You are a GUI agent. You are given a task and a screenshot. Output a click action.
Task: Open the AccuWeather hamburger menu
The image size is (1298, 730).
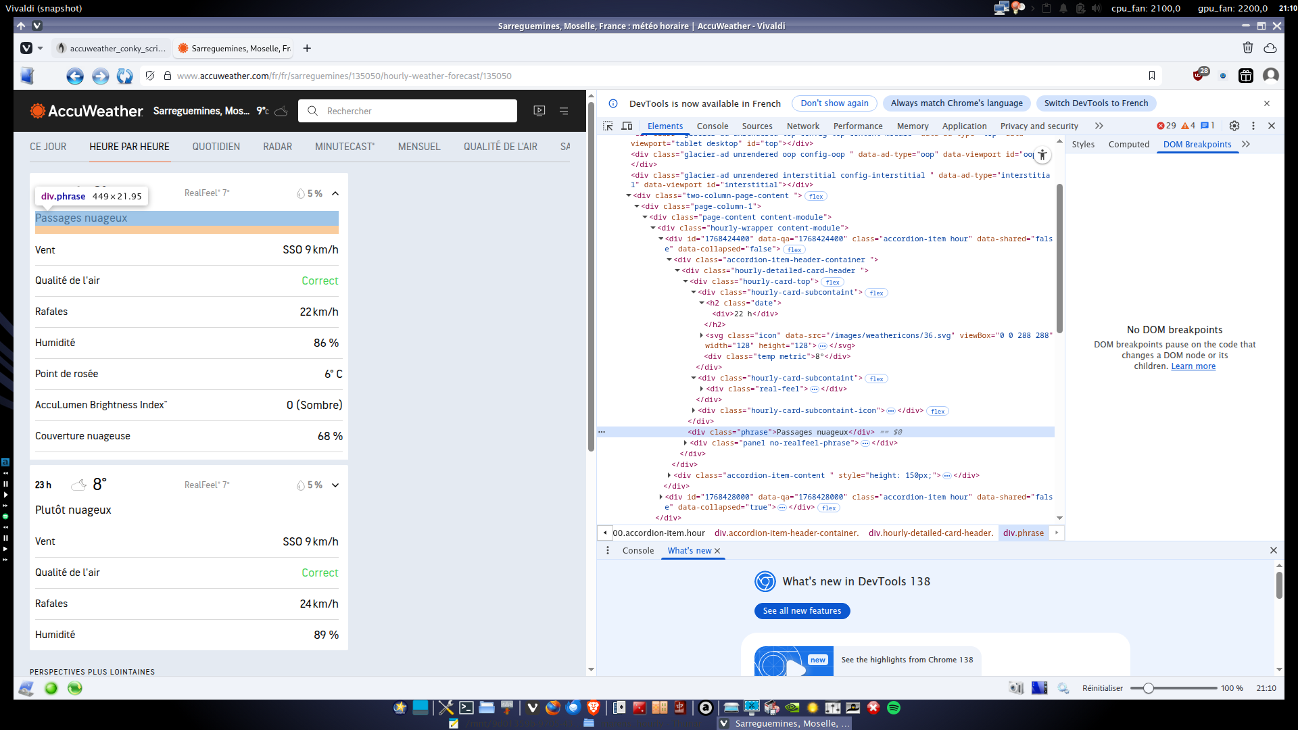pos(564,111)
